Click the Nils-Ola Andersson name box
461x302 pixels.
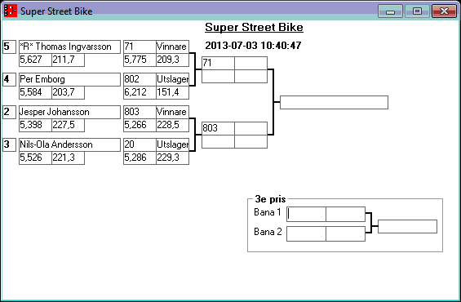69,144
